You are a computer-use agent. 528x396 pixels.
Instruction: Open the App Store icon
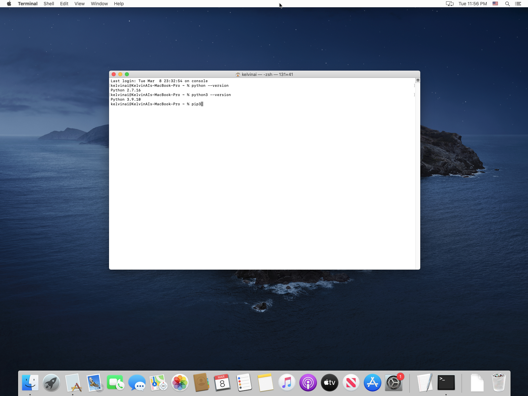point(372,383)
